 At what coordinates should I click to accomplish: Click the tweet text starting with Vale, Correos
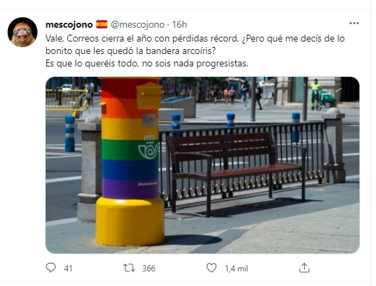(x=195, y=51)
